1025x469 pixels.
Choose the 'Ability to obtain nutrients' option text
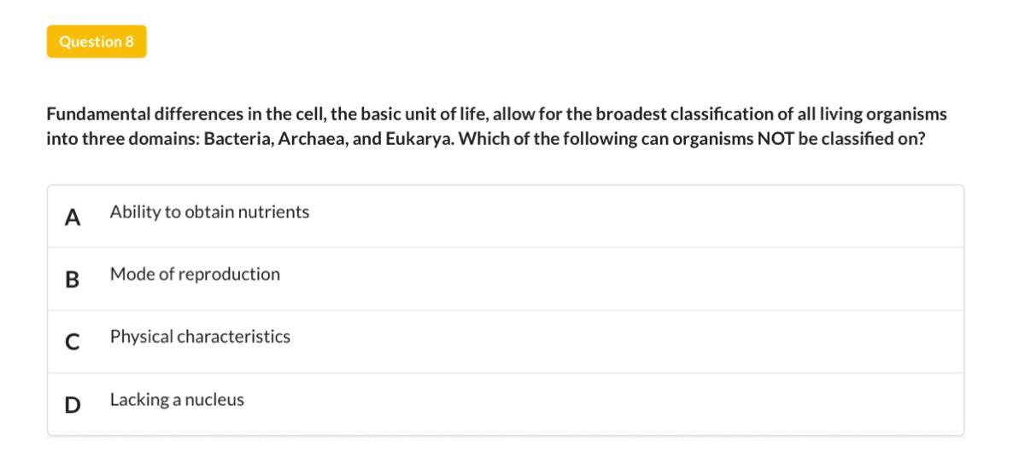pyautogui.click(x=209, y=212)
